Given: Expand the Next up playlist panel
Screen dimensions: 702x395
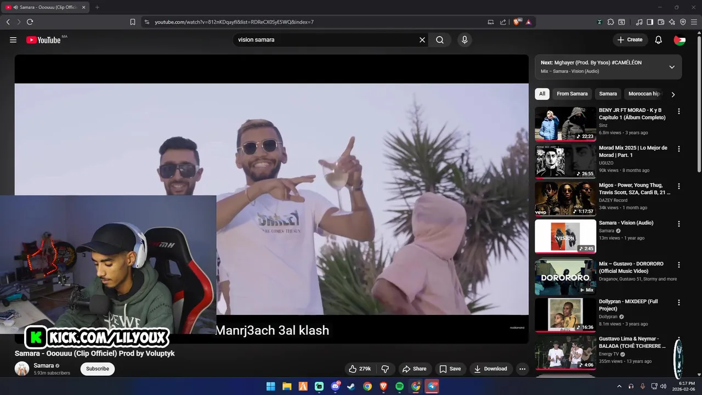Looking at the screenshot, I should pos(672,67).
